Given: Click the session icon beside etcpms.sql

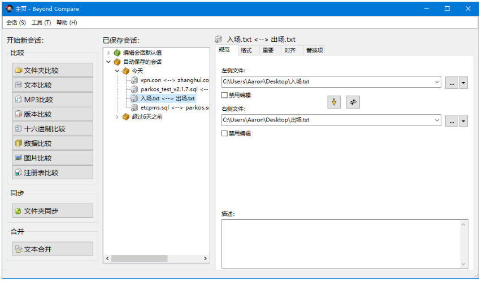Looking at the screenshot, I should point(134,107).
